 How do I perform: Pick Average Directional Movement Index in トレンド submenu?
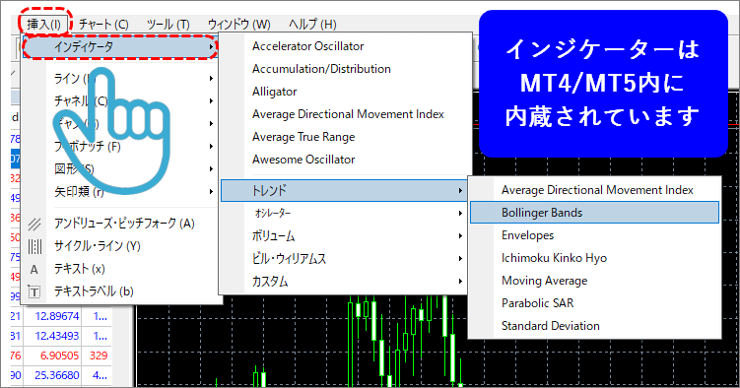coord(597,190)
